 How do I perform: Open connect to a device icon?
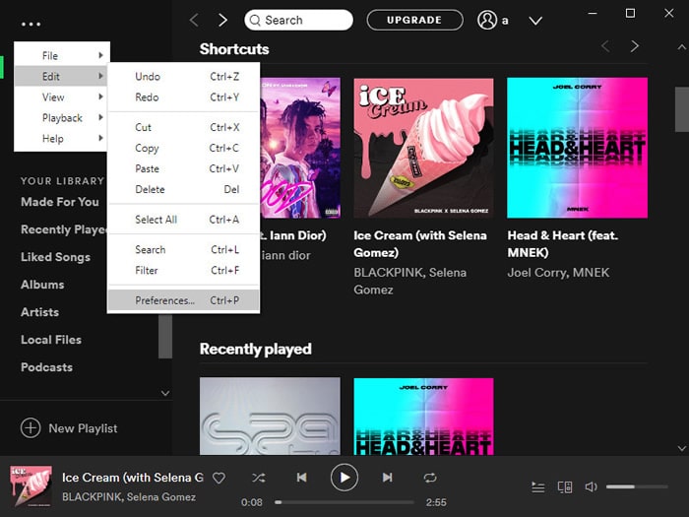[x=565, y=487]
